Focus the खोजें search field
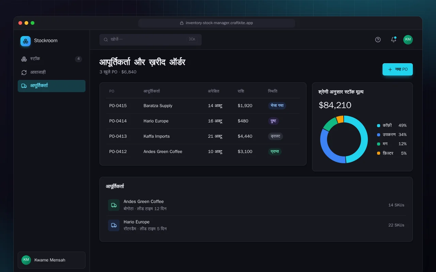436x272 pixels. (x=151, y=39)
